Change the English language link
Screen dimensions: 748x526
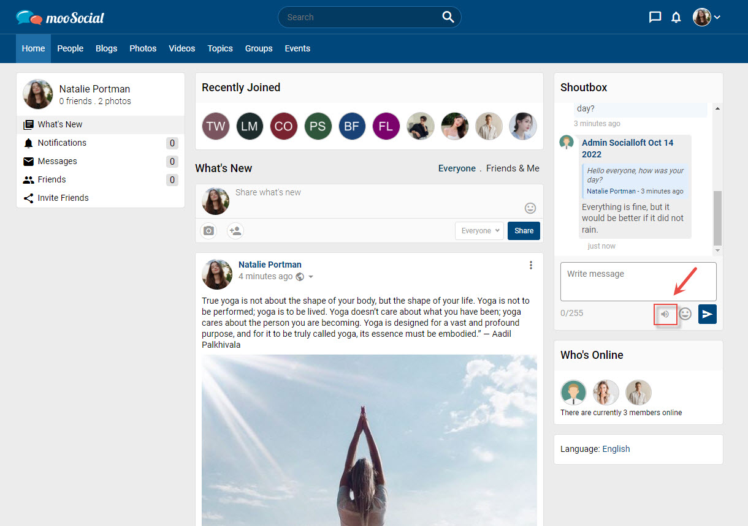coord(616,449)
